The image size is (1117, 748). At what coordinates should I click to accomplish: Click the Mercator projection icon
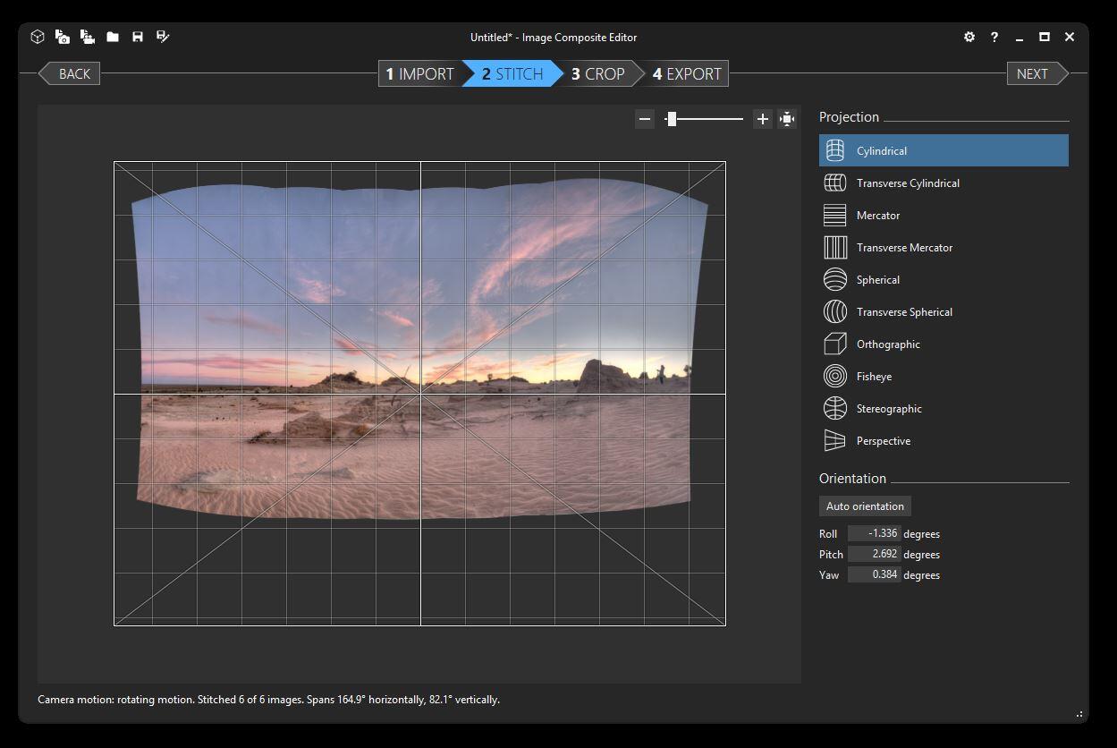click(x=834, y=215)
